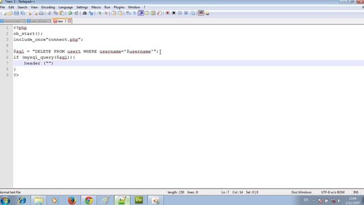Click the '?>' closing tag line
This screenshot has height=205, width=364.
(x=16, y=75)
